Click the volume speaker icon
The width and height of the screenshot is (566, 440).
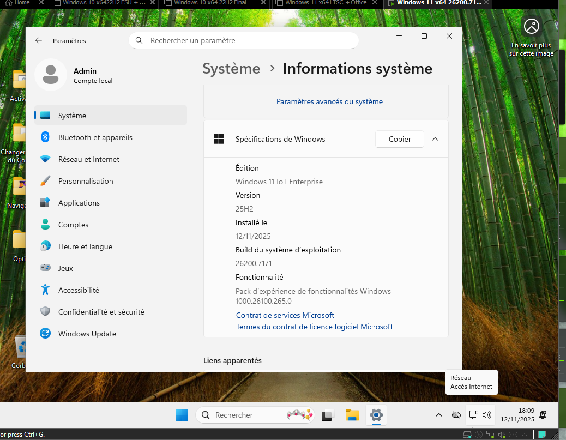[487, 415]
